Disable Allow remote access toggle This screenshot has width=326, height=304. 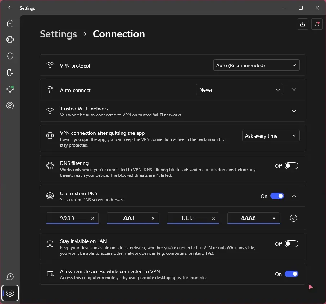291,274
